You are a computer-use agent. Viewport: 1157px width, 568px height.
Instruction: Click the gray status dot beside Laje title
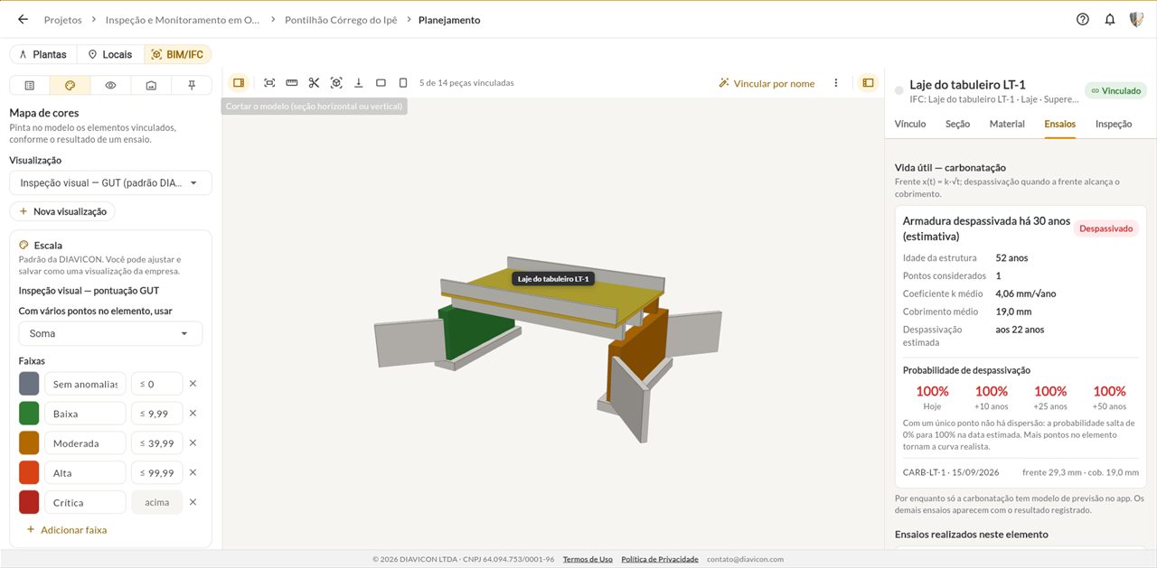pos(898,90)
